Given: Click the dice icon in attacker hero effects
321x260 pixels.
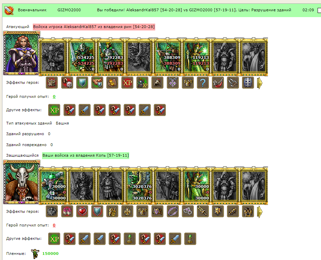Looking at the screenshot, I should (67, 83).
